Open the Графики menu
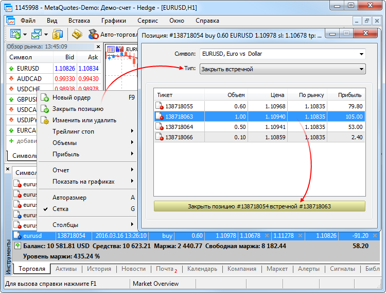 [x=114, y=21]
